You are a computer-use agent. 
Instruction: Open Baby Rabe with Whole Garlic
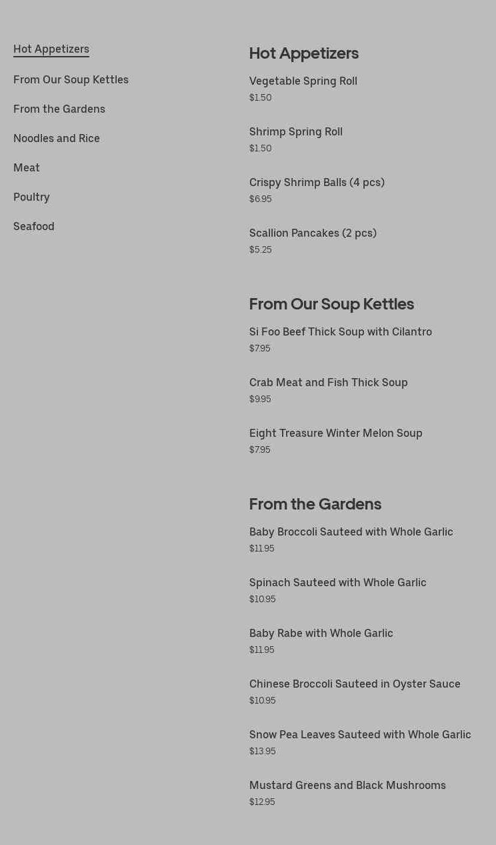pos(321,633)
